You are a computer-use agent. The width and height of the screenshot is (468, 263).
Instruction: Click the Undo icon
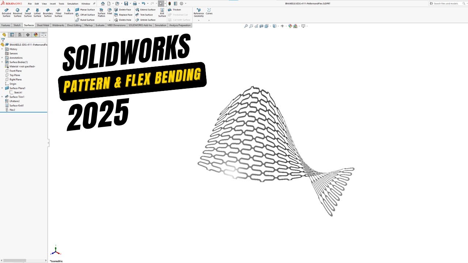tap(143, 4)
